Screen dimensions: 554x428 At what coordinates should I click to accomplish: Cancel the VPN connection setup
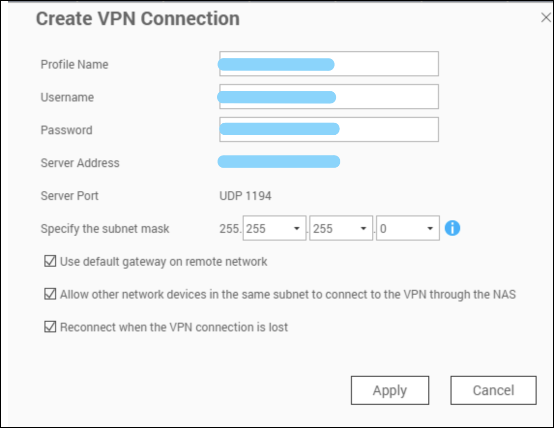click(x=493, y=390)
